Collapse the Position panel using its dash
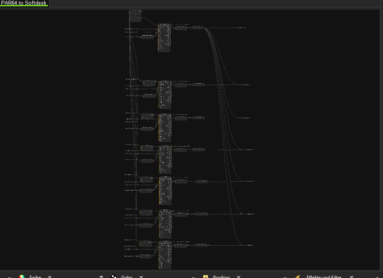This screenshot has width=383, height=278. (x=193, y=276)
